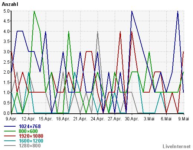Click the 6.Mai date label
193x150 pixels.
(x=166, y=119)
